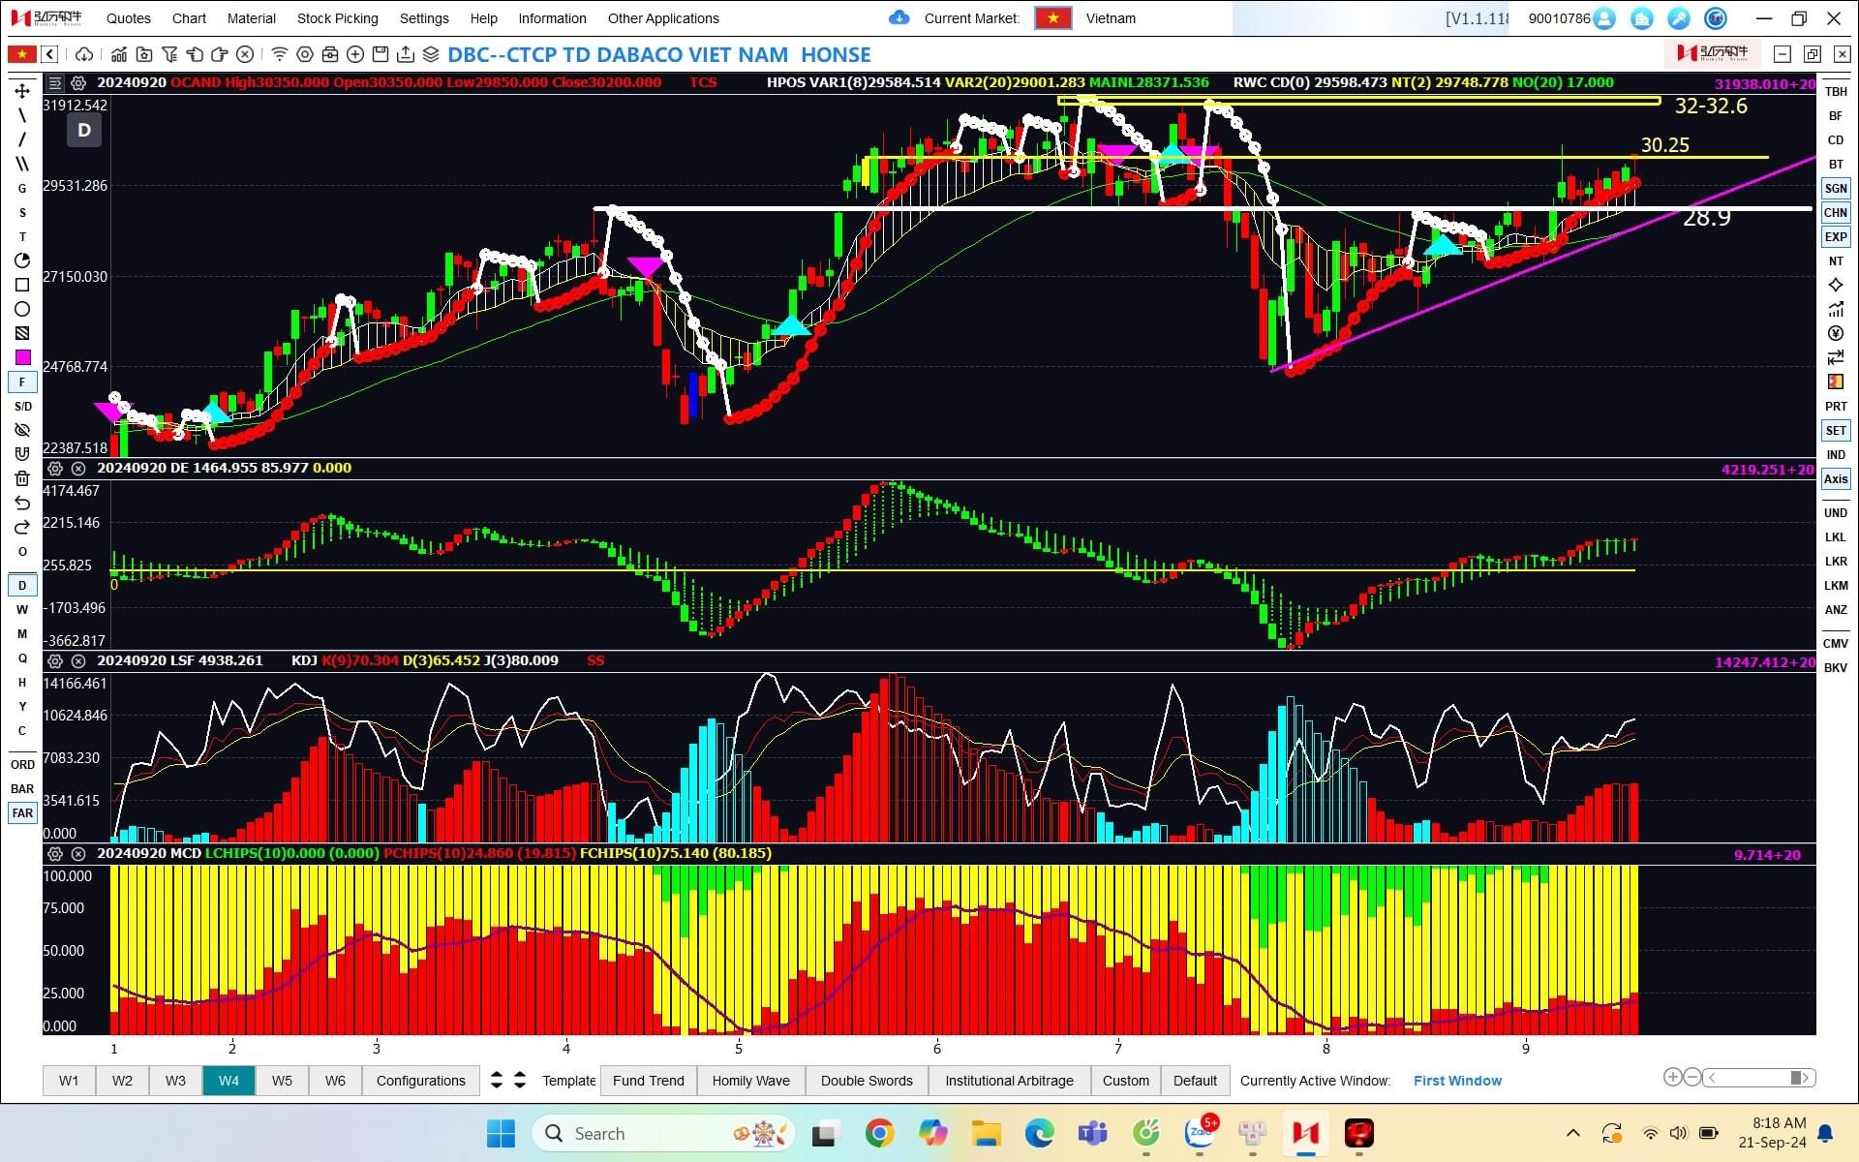The width and height of the screenshot is (1859, 1162).
Task: Open the Stock Picking menu
Action: (x=337, y=18)
